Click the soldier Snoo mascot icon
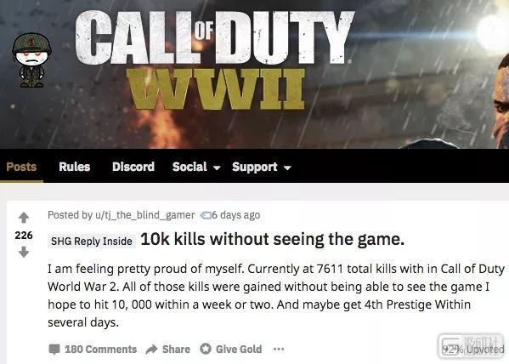This screenshot has width=509, height=364. coord(31,60)
